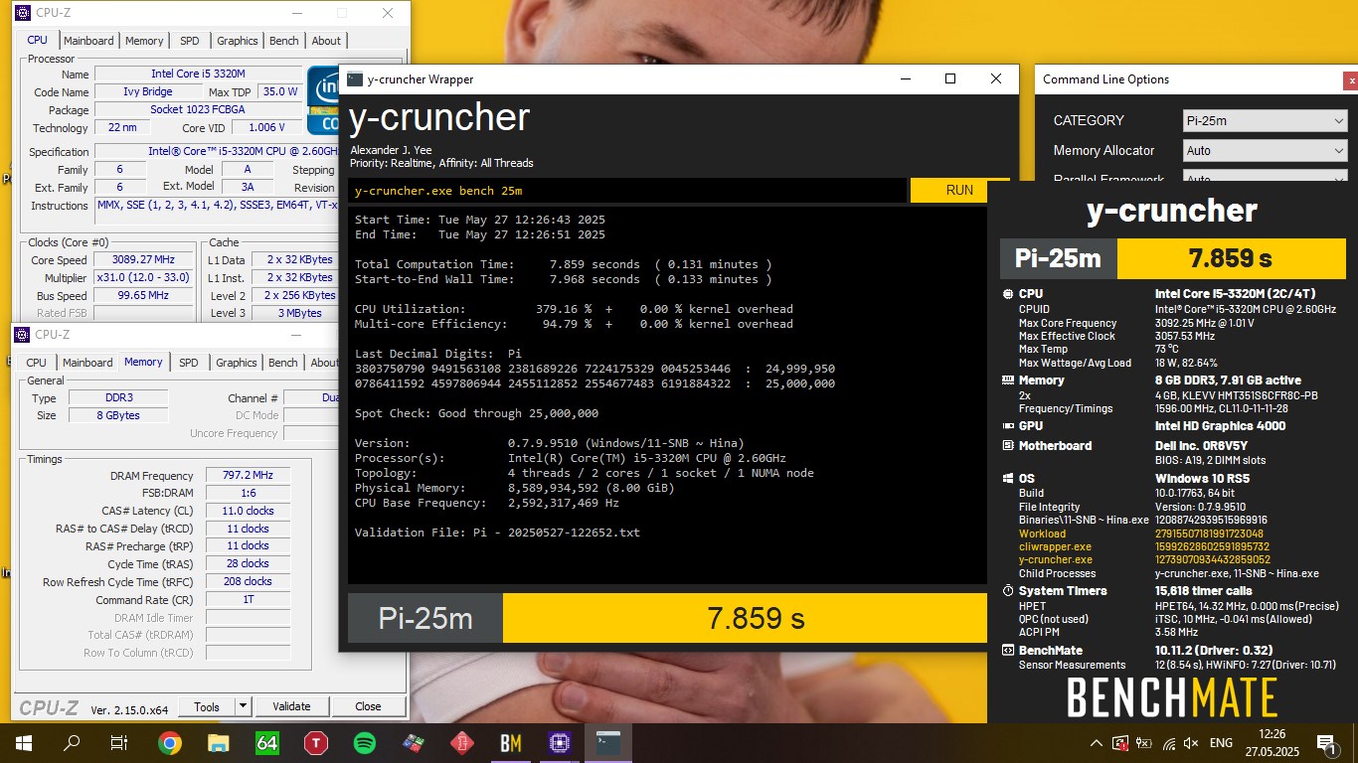Open the Tools dropdown arrow in CPU-Z
This screenshot has width=1358, height=763.
(x=243, y=706)
